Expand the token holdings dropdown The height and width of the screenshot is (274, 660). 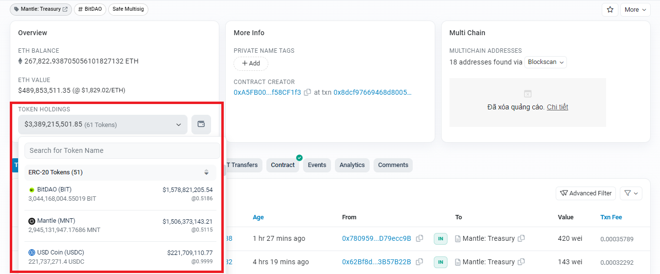tap(103, 125)
